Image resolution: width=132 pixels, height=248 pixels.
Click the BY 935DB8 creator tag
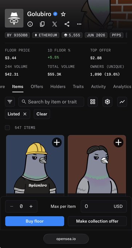pos(17,35)
